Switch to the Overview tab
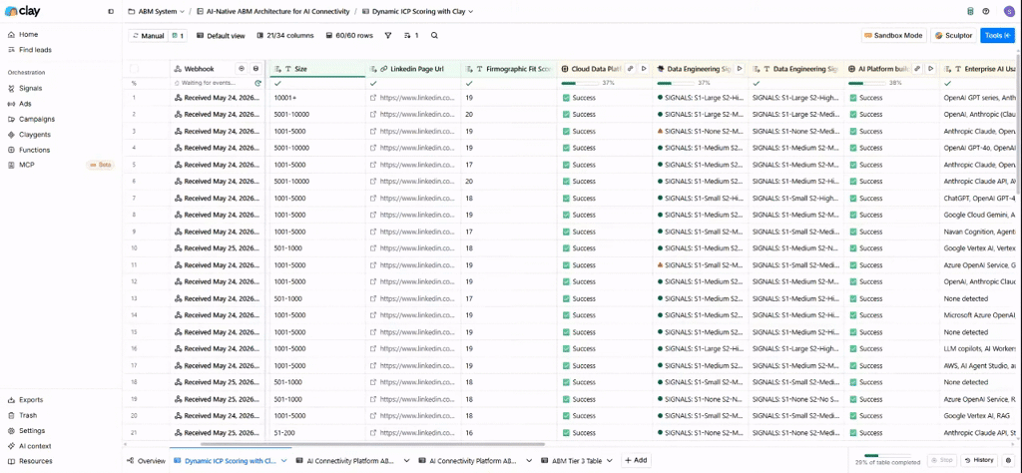Viewport: 1022px width, 473px height. [x=147, y=460]
